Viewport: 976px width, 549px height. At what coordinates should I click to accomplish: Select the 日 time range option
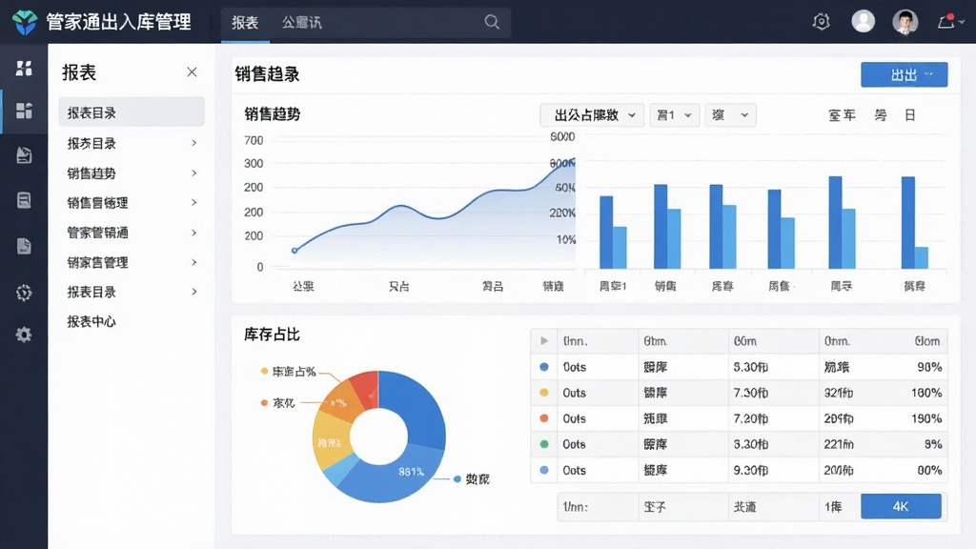tap(910, 115)
